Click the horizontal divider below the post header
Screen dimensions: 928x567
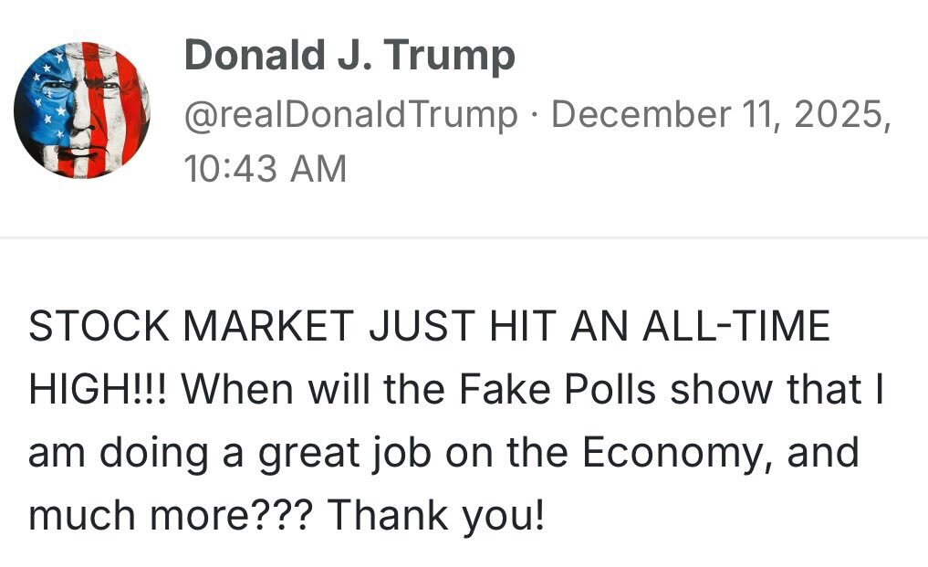coord(464,237)
